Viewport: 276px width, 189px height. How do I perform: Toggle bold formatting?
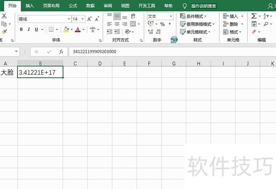click(x=21, y=30)
